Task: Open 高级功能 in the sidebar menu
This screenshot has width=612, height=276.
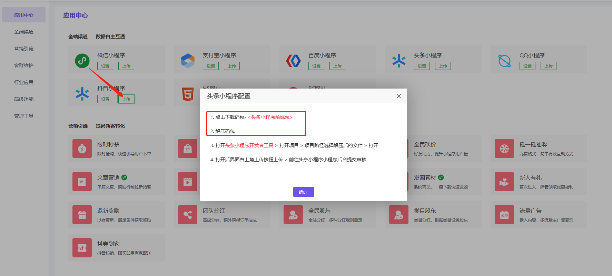Action: [24, 99]
